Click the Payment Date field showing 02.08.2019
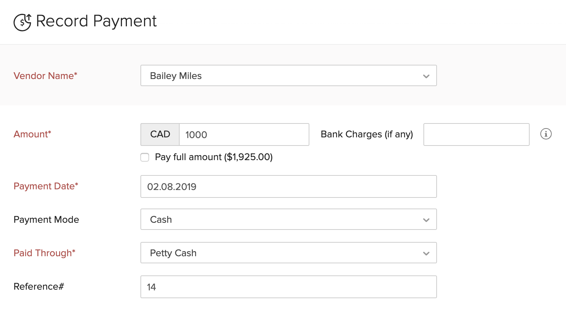This screenshot has width=566, height=311. (x=288, y=186)
